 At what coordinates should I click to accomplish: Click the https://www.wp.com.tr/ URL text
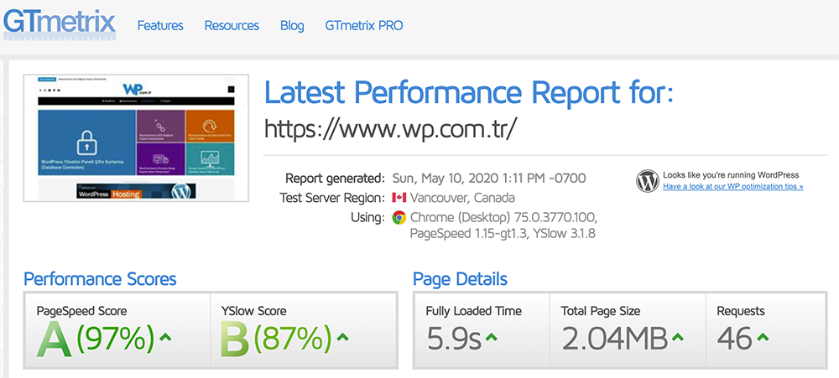(x=391, y=129)
